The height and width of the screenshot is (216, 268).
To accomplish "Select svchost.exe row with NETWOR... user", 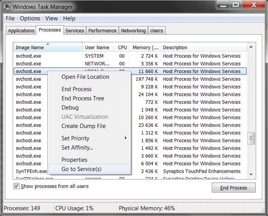I will coord(130,64).
